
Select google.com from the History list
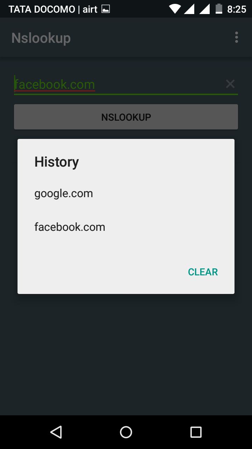pyautogui.click(x=126, y=193)
